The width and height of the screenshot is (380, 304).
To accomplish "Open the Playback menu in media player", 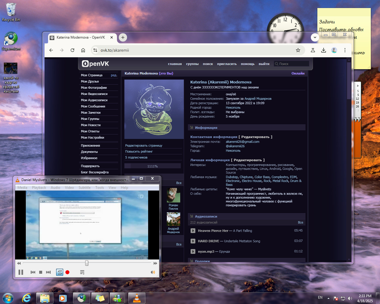I will (x=39, y=188).
